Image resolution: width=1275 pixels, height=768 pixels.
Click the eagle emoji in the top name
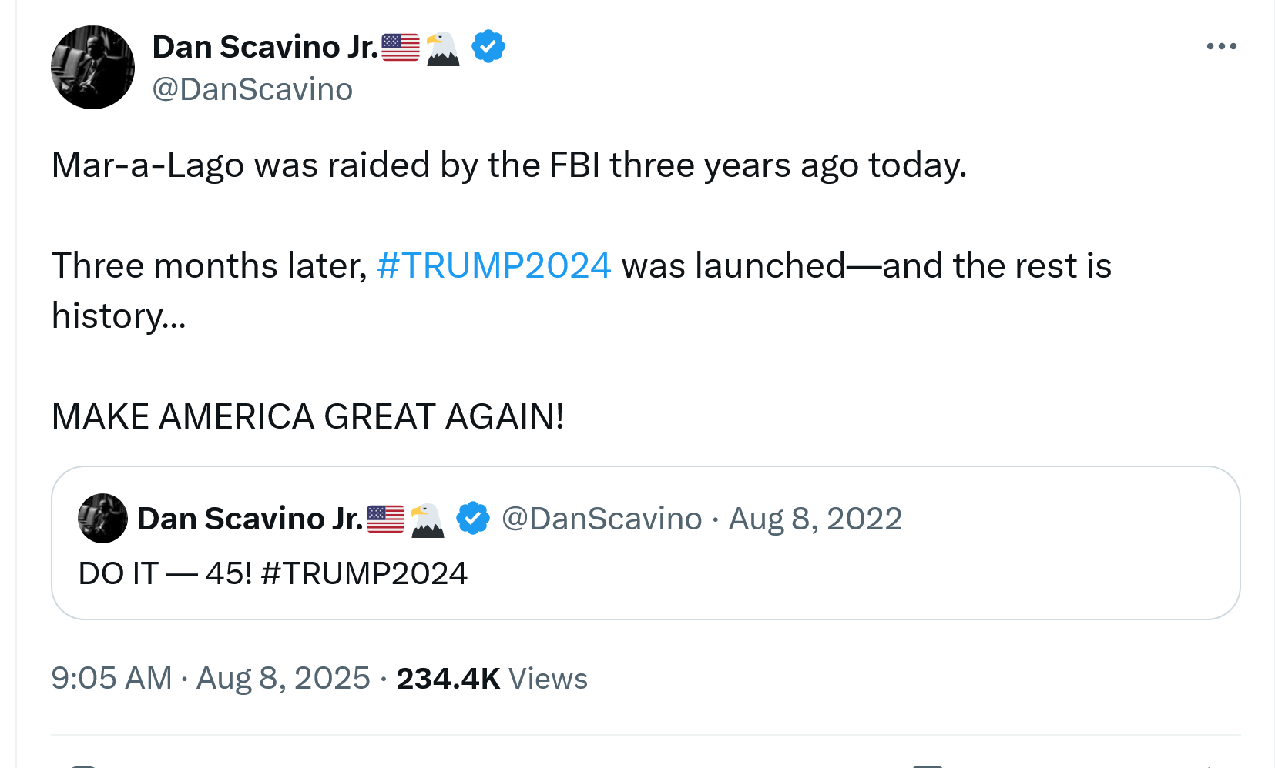(x=442, y=48)
